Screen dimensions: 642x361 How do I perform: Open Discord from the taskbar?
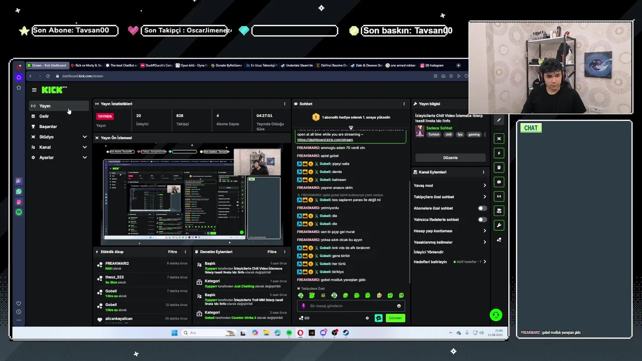click(x=323, y=332)
